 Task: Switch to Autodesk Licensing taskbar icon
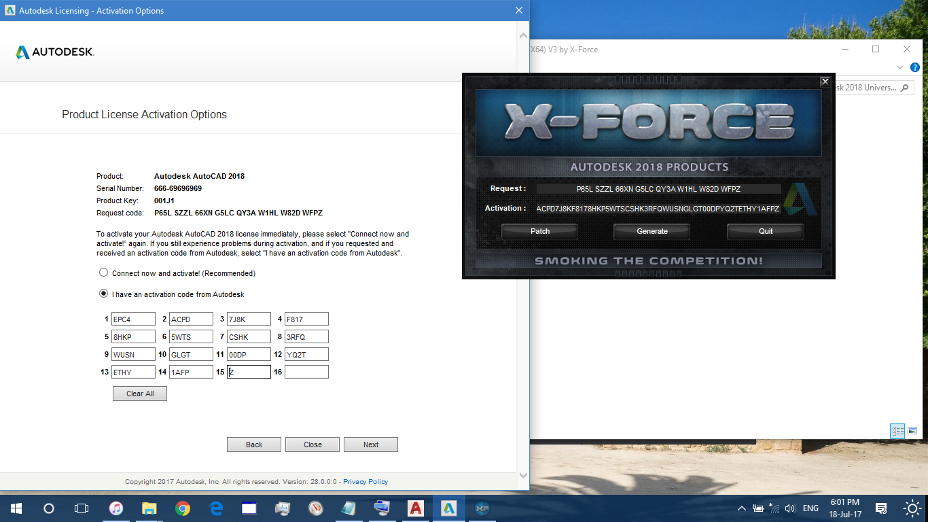click(448, 508)
